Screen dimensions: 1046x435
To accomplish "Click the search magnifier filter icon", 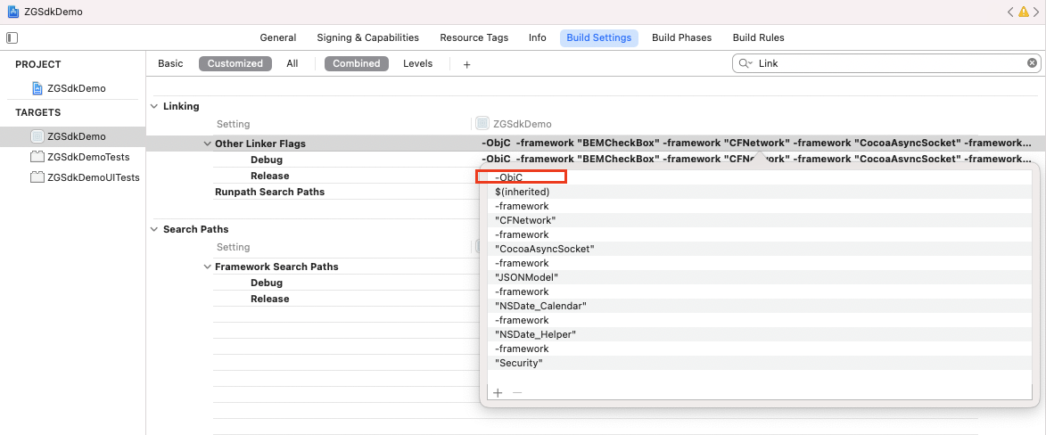I will pyautogui.click(x=745, y=63).
